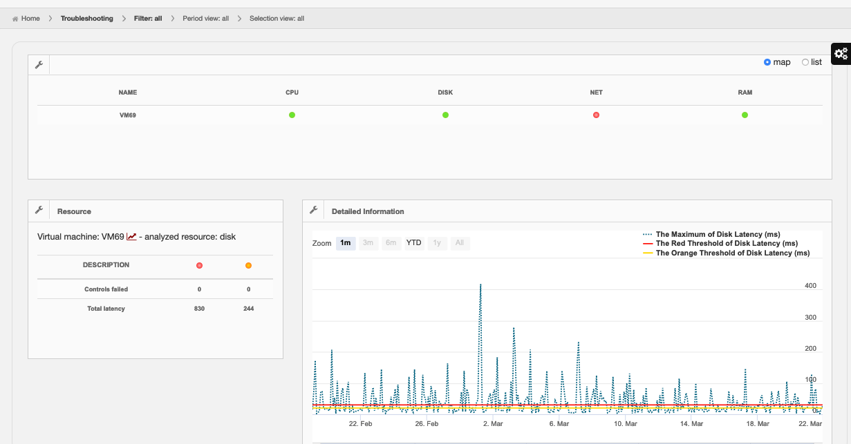Click the orange indicator in the Description header
This screenshot has width=851, height=444.
[248, 265]
